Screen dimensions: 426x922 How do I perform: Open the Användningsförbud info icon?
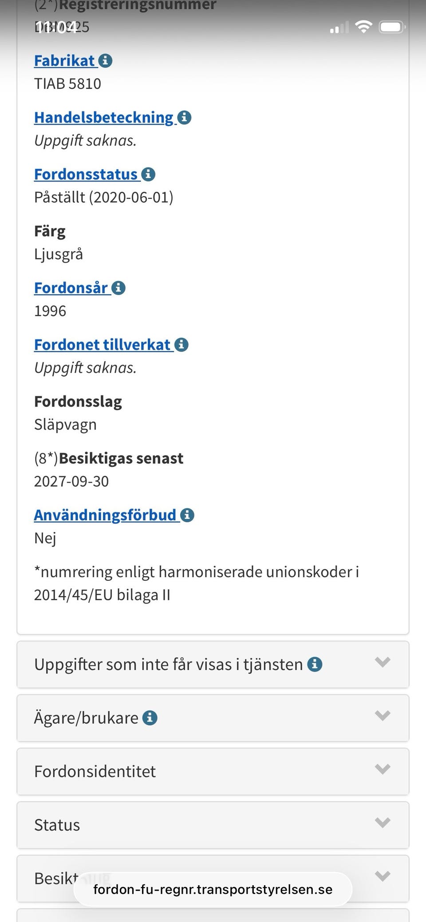tap(187, 515)
